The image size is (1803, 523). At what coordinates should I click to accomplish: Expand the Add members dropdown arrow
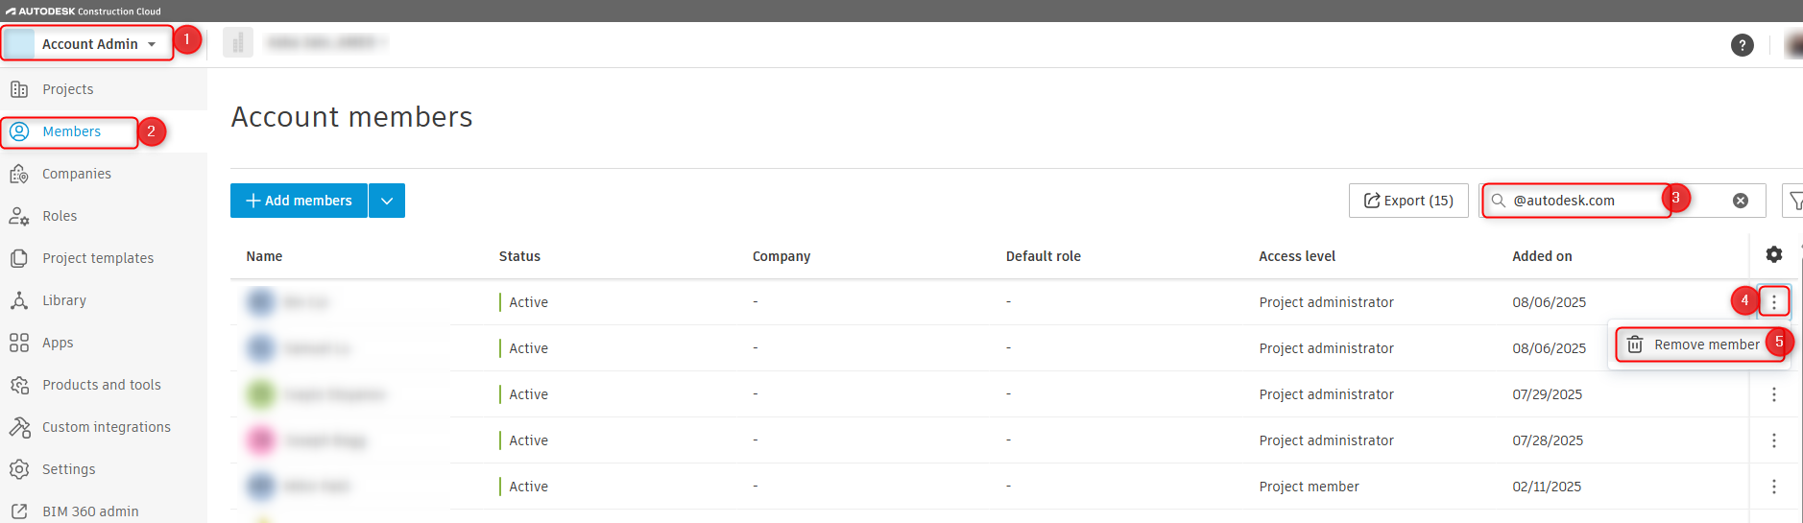pyautogui.click(x=387, y=201)
